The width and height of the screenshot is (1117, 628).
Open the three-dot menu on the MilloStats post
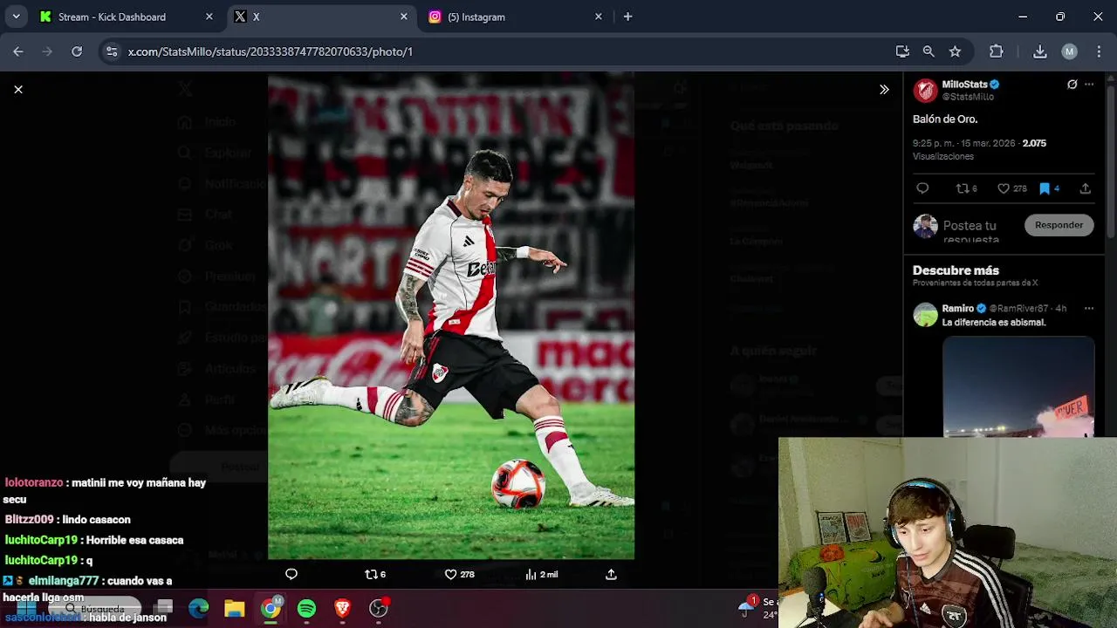(x=1089, y=85)
